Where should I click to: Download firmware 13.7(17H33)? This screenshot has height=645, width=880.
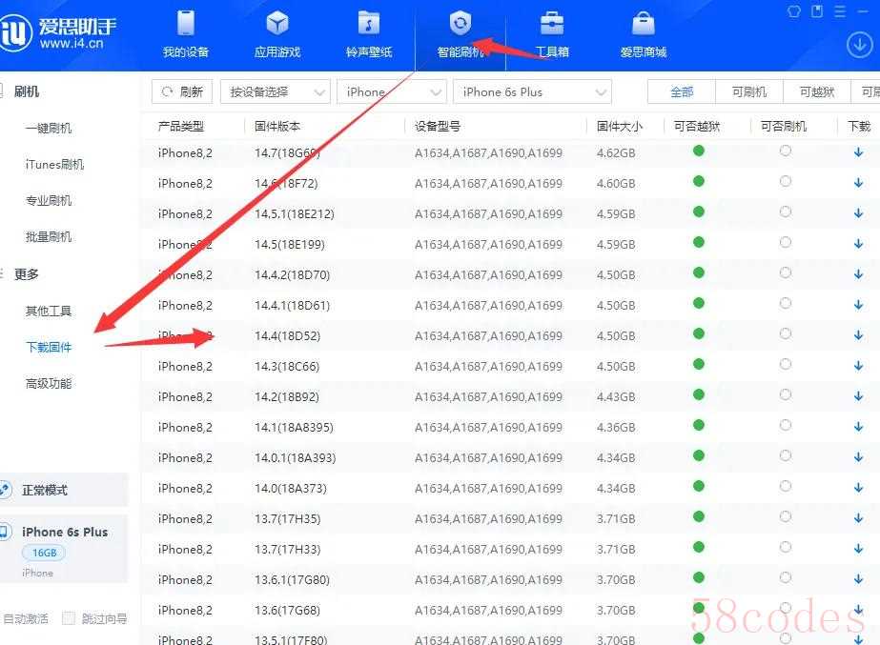(x=858, y=549)
